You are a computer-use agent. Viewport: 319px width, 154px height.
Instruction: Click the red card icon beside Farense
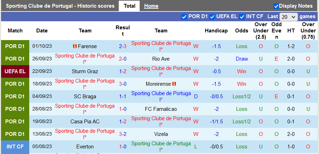point(75,46)
